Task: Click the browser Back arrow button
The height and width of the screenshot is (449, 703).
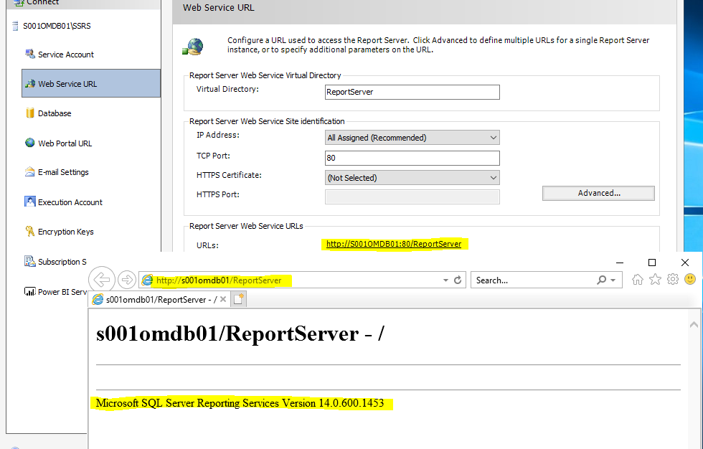Action: coord(102,280)
